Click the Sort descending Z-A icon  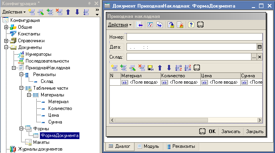pos(188,68)
